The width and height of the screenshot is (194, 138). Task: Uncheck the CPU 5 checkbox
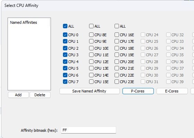65,68
